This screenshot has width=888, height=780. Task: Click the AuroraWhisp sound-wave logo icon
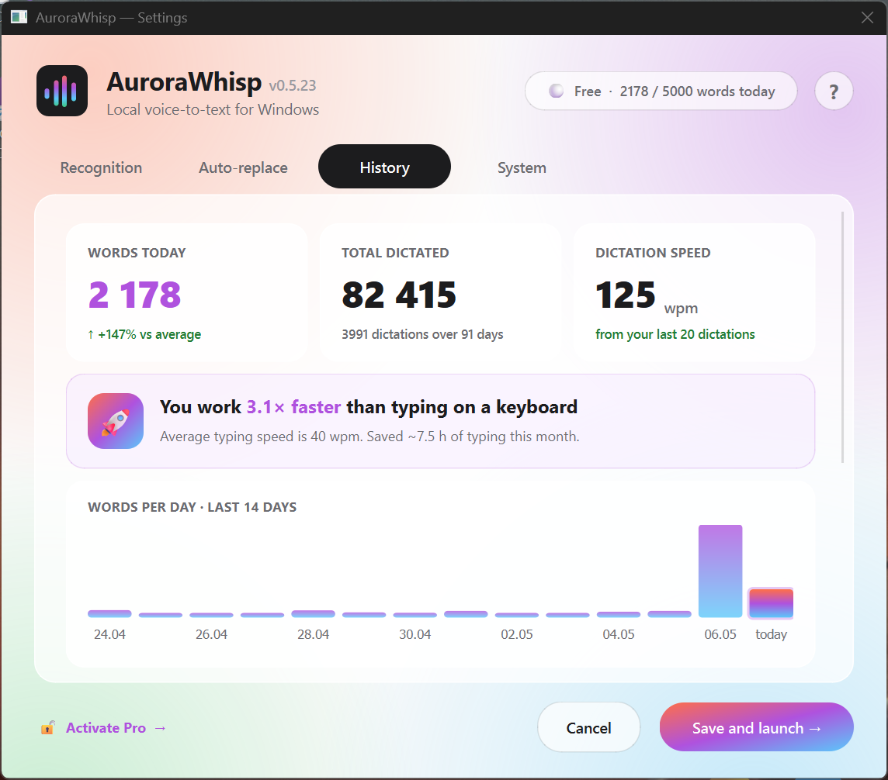tap(62, 91)
